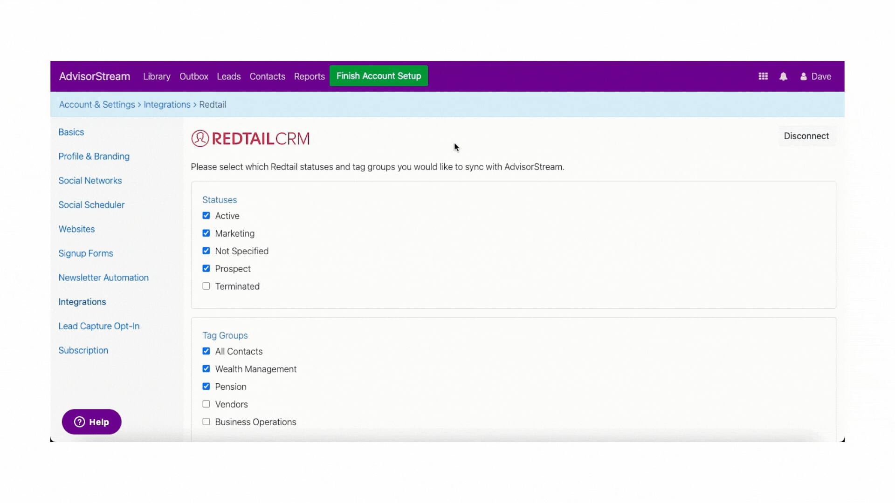Click the AdvisorStream home logo
Screen dimensions: 895x503
[95, 76]
